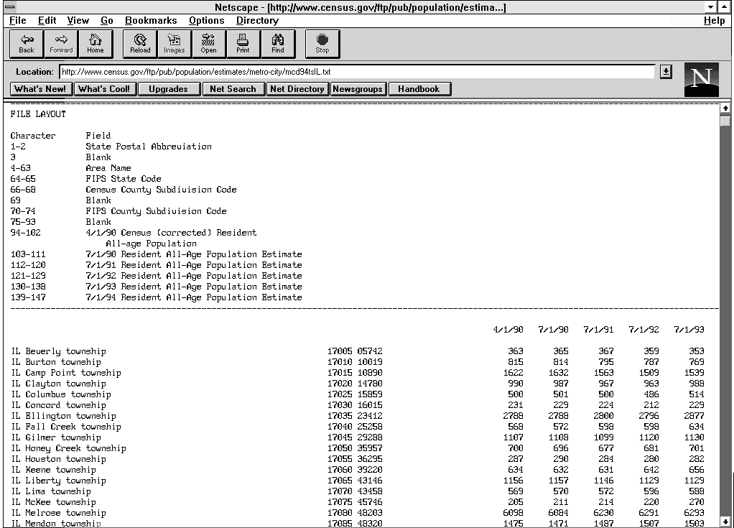The width and height of the screenshot is (734, 528).
Task: Open the Directory menu
Action: [x=257, y=21]
